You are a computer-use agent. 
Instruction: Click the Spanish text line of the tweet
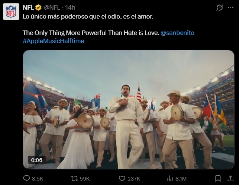pyautogui.click(x=87, y=17)
